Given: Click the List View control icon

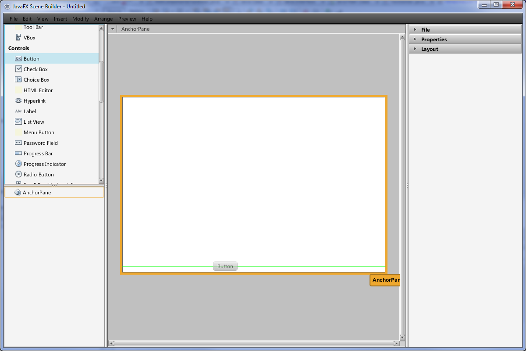Looking at the screenshot, I should tap(18, 122).
